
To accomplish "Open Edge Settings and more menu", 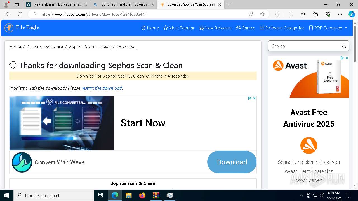I will pos(340,14).
